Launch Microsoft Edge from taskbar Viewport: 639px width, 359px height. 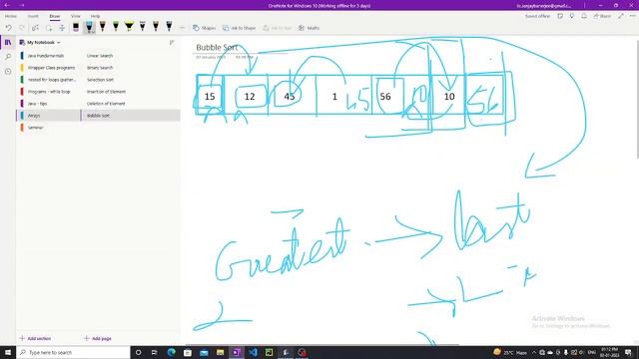point(171,352)
